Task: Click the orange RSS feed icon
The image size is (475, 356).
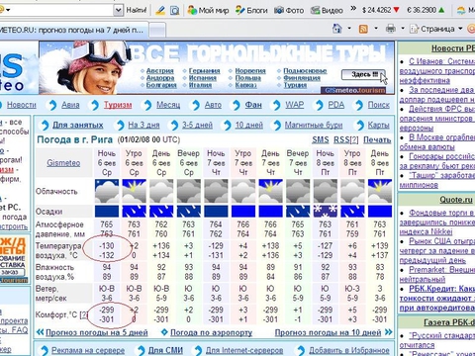Action: (363, 29)
